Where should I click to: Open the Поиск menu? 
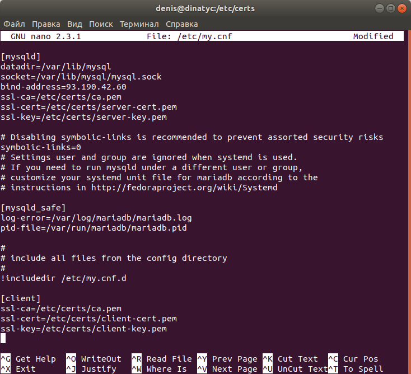[101, 24]
